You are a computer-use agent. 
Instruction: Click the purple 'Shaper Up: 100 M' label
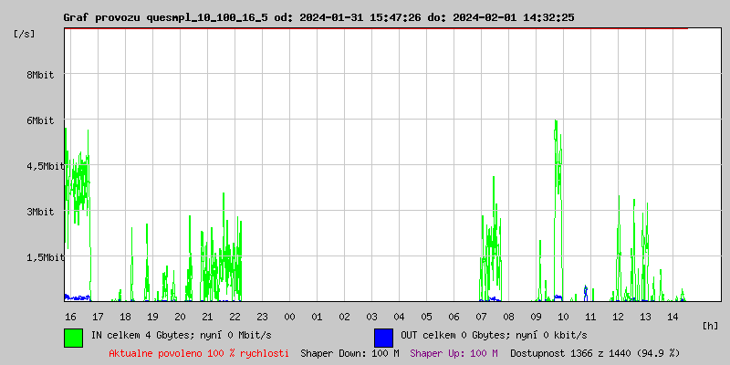454,352
